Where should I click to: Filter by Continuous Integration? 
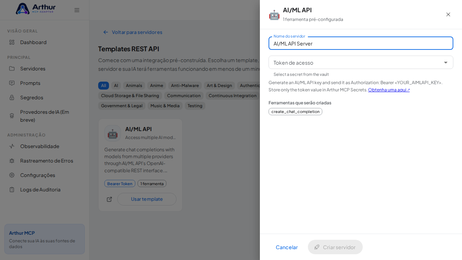pyautogui.click(x=233, y=96)
